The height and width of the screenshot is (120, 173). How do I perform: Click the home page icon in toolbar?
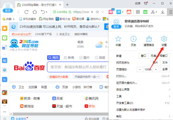click(x=35, y=12)
